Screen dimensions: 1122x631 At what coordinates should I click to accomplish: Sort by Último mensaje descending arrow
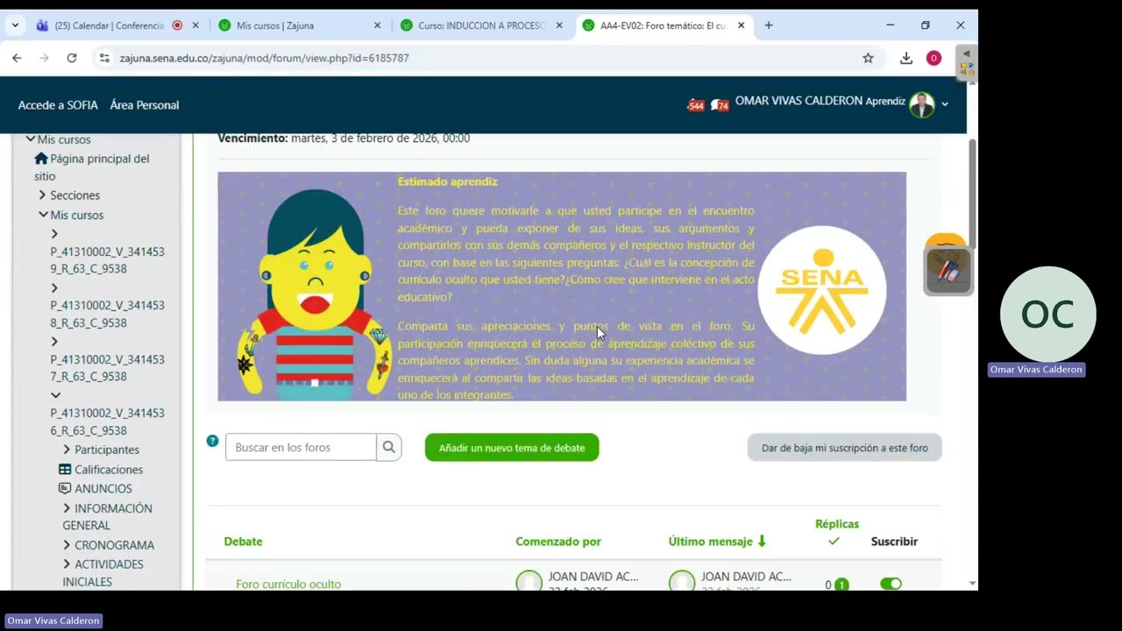pos(761,542)
